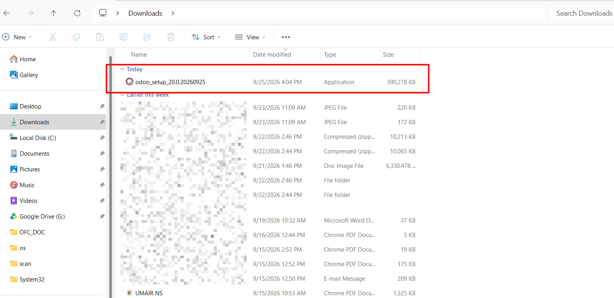
Task: Sort by the Name column header
Action: click(183, 55)
